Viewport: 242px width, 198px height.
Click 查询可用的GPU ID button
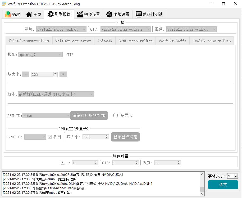89,116
